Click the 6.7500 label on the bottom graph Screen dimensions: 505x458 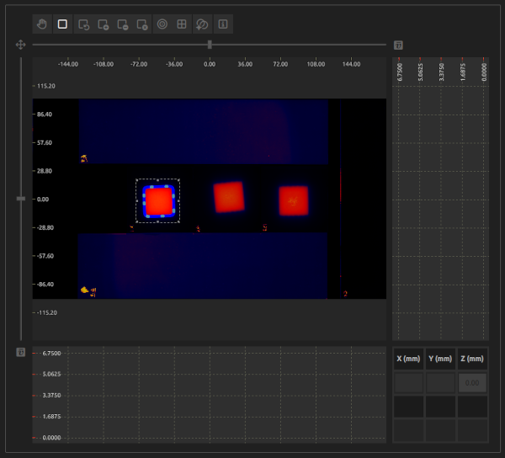(51, 354)
